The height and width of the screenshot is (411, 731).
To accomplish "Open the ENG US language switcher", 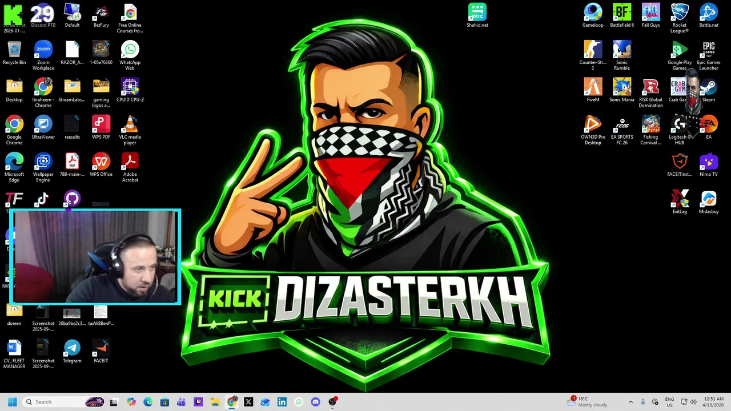I will (670, 402).
